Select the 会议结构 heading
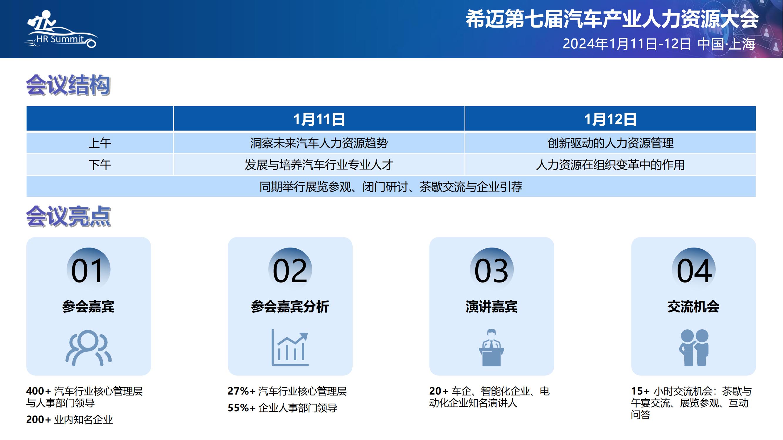783x440 pixels. pos(68,85)
